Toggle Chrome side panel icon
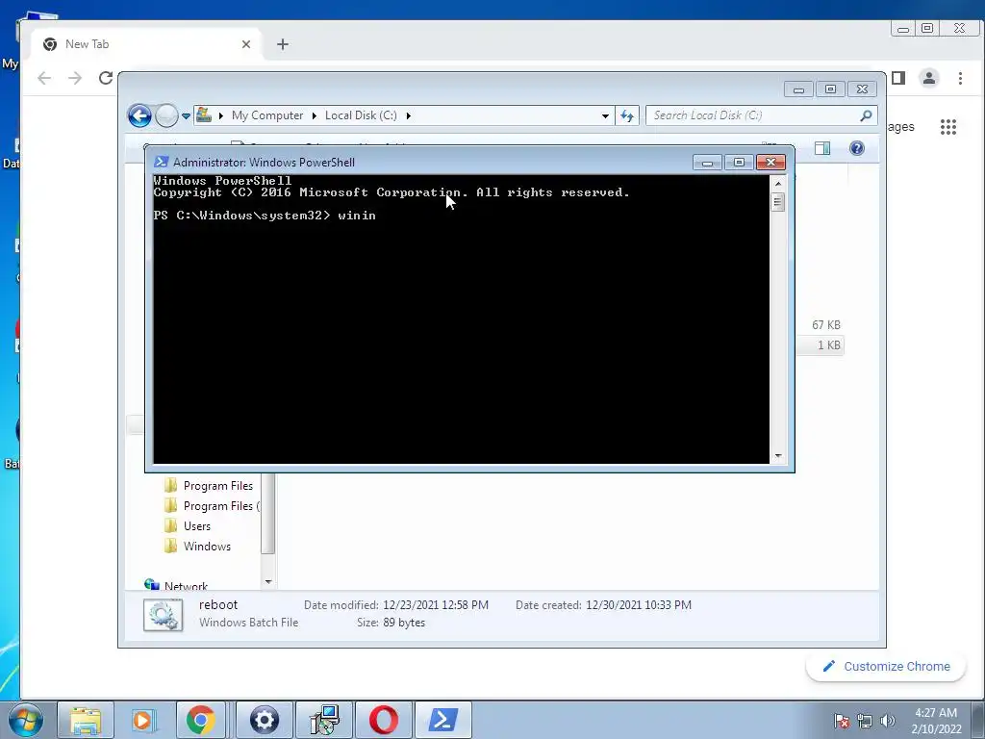The height and width of the screenshot is (739, 985). click(x=898, y=78)
